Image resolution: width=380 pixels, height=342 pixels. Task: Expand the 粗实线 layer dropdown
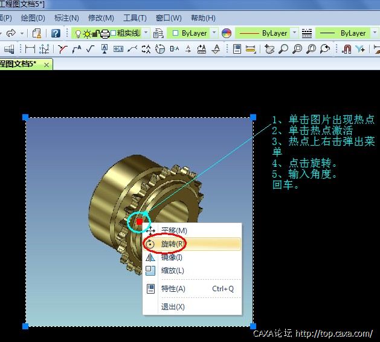(146, 33)
